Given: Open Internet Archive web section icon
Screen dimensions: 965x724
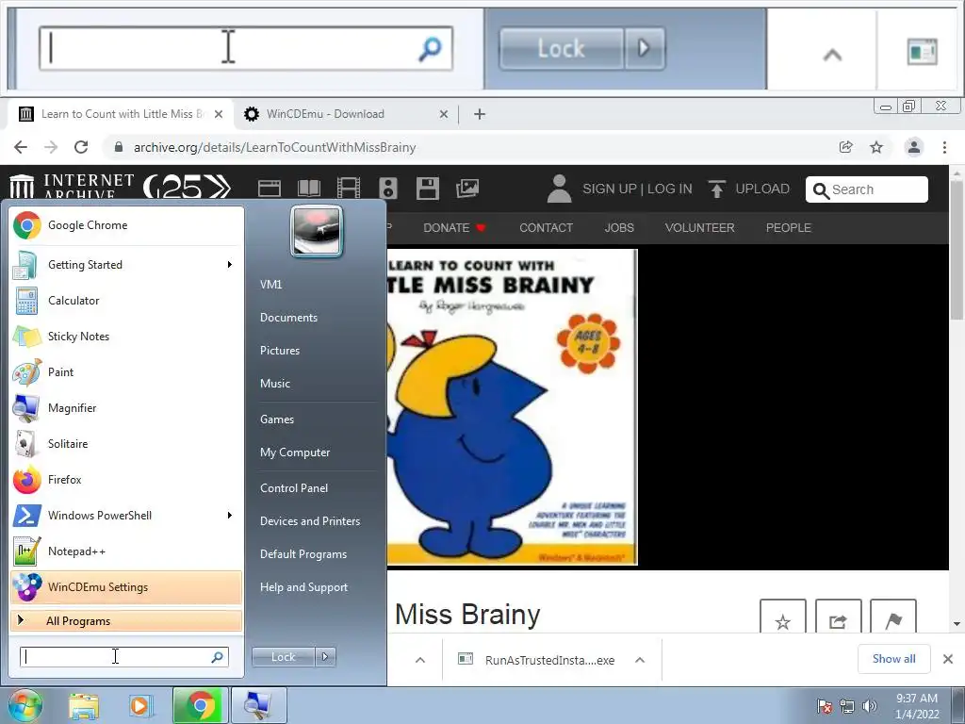Looking at the screenshot, I should click(269, 189).
